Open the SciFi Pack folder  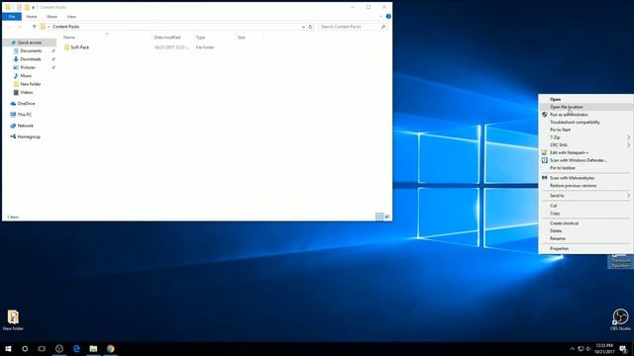click(79, 47)
